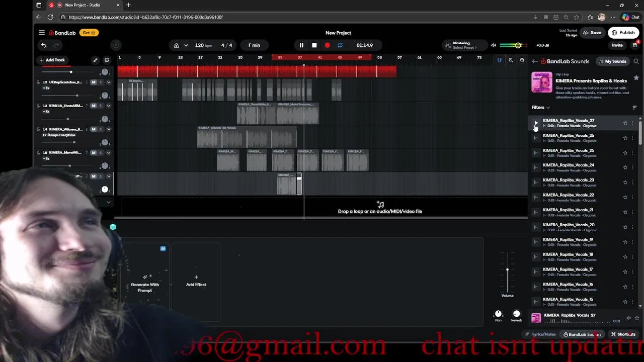Screen dimensions: 644x362
Task: Expand track 15 KIMERA_MoveWit chevron
Action: pyautogui.click(x=108, y=152)
